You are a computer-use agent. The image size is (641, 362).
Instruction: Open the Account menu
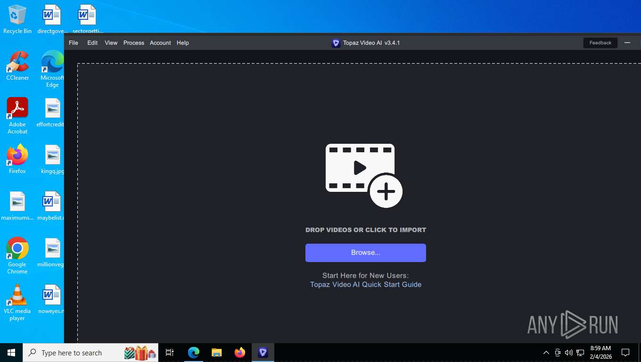pos(160,43)
